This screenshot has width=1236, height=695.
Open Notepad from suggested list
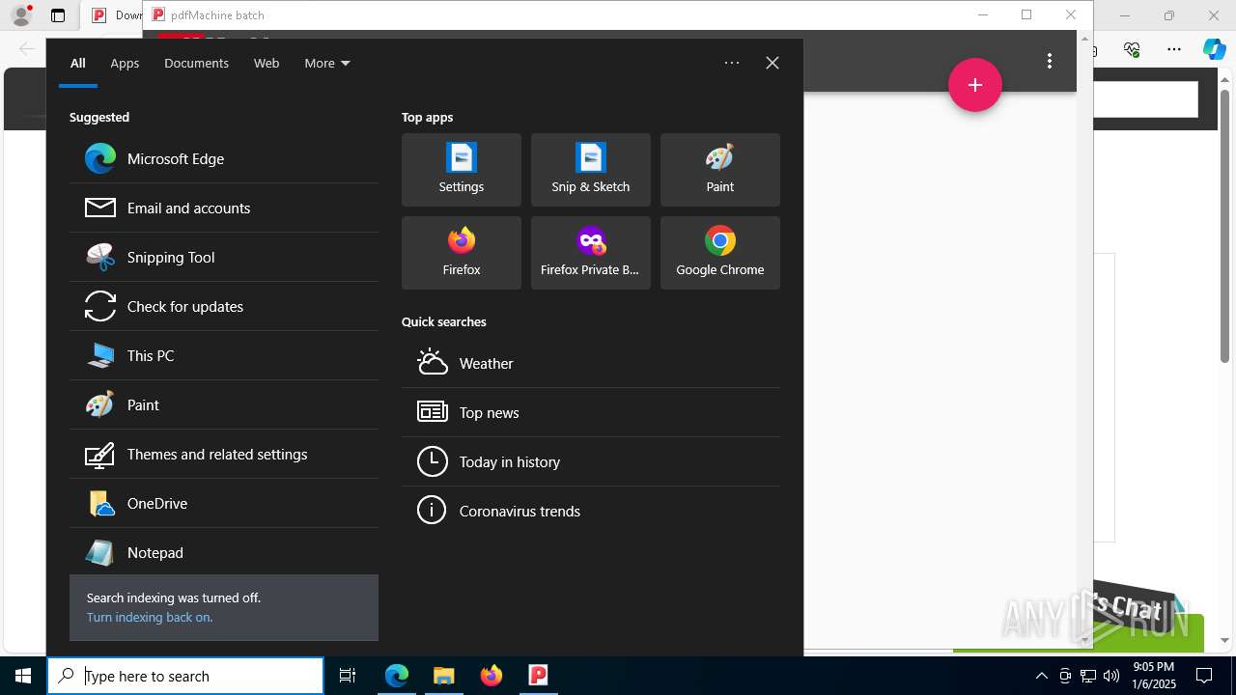pos(224,552)
